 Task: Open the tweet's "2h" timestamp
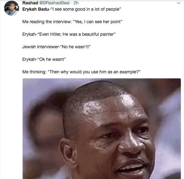click(76, 3)
